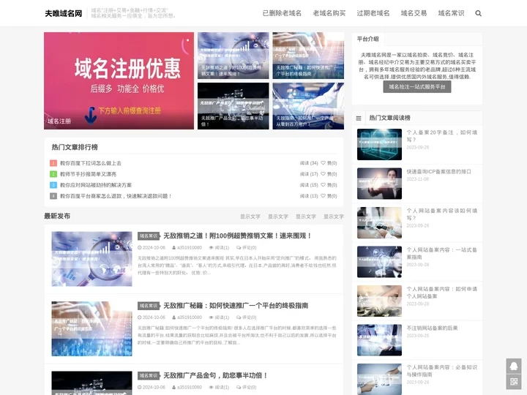Viewport: 527px width, 395px height.
Task: Click 域名常识 tag on 无敌推销之道 post
Action: (x=149, y=236)
